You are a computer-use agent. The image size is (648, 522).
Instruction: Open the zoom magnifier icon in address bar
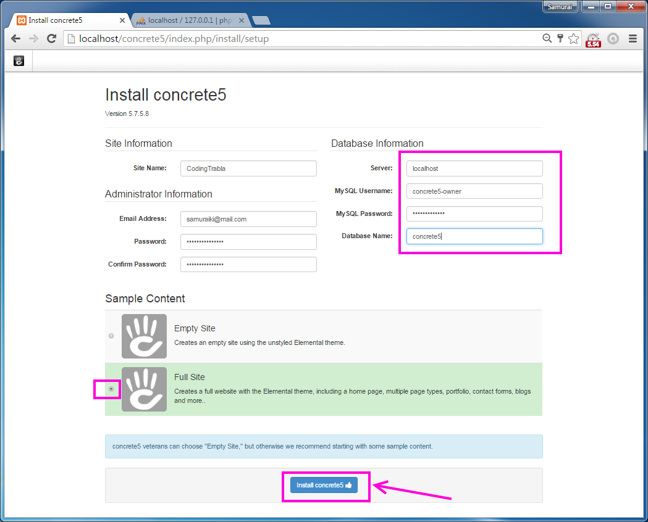point(547,38)
